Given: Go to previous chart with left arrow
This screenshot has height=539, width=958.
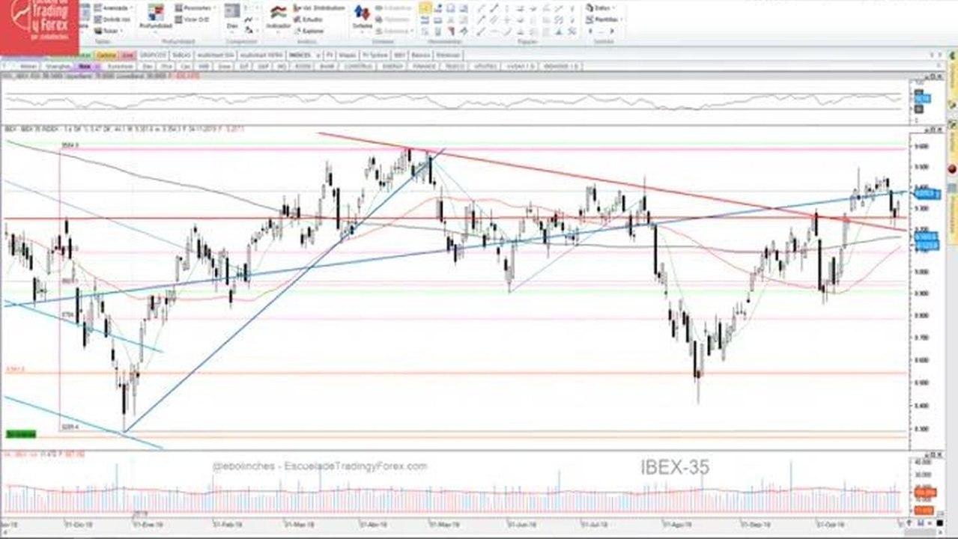Looking at the screenshot, I should pos(590,31).
